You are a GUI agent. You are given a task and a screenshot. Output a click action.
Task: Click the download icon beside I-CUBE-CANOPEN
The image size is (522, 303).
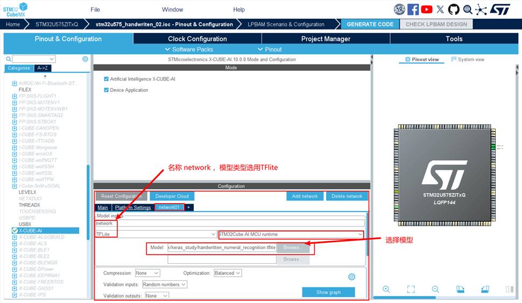[x=15, y=128]
